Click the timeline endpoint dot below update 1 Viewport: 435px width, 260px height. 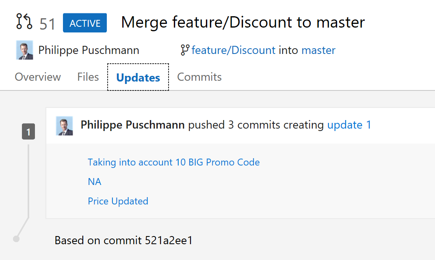pos(15,239)
